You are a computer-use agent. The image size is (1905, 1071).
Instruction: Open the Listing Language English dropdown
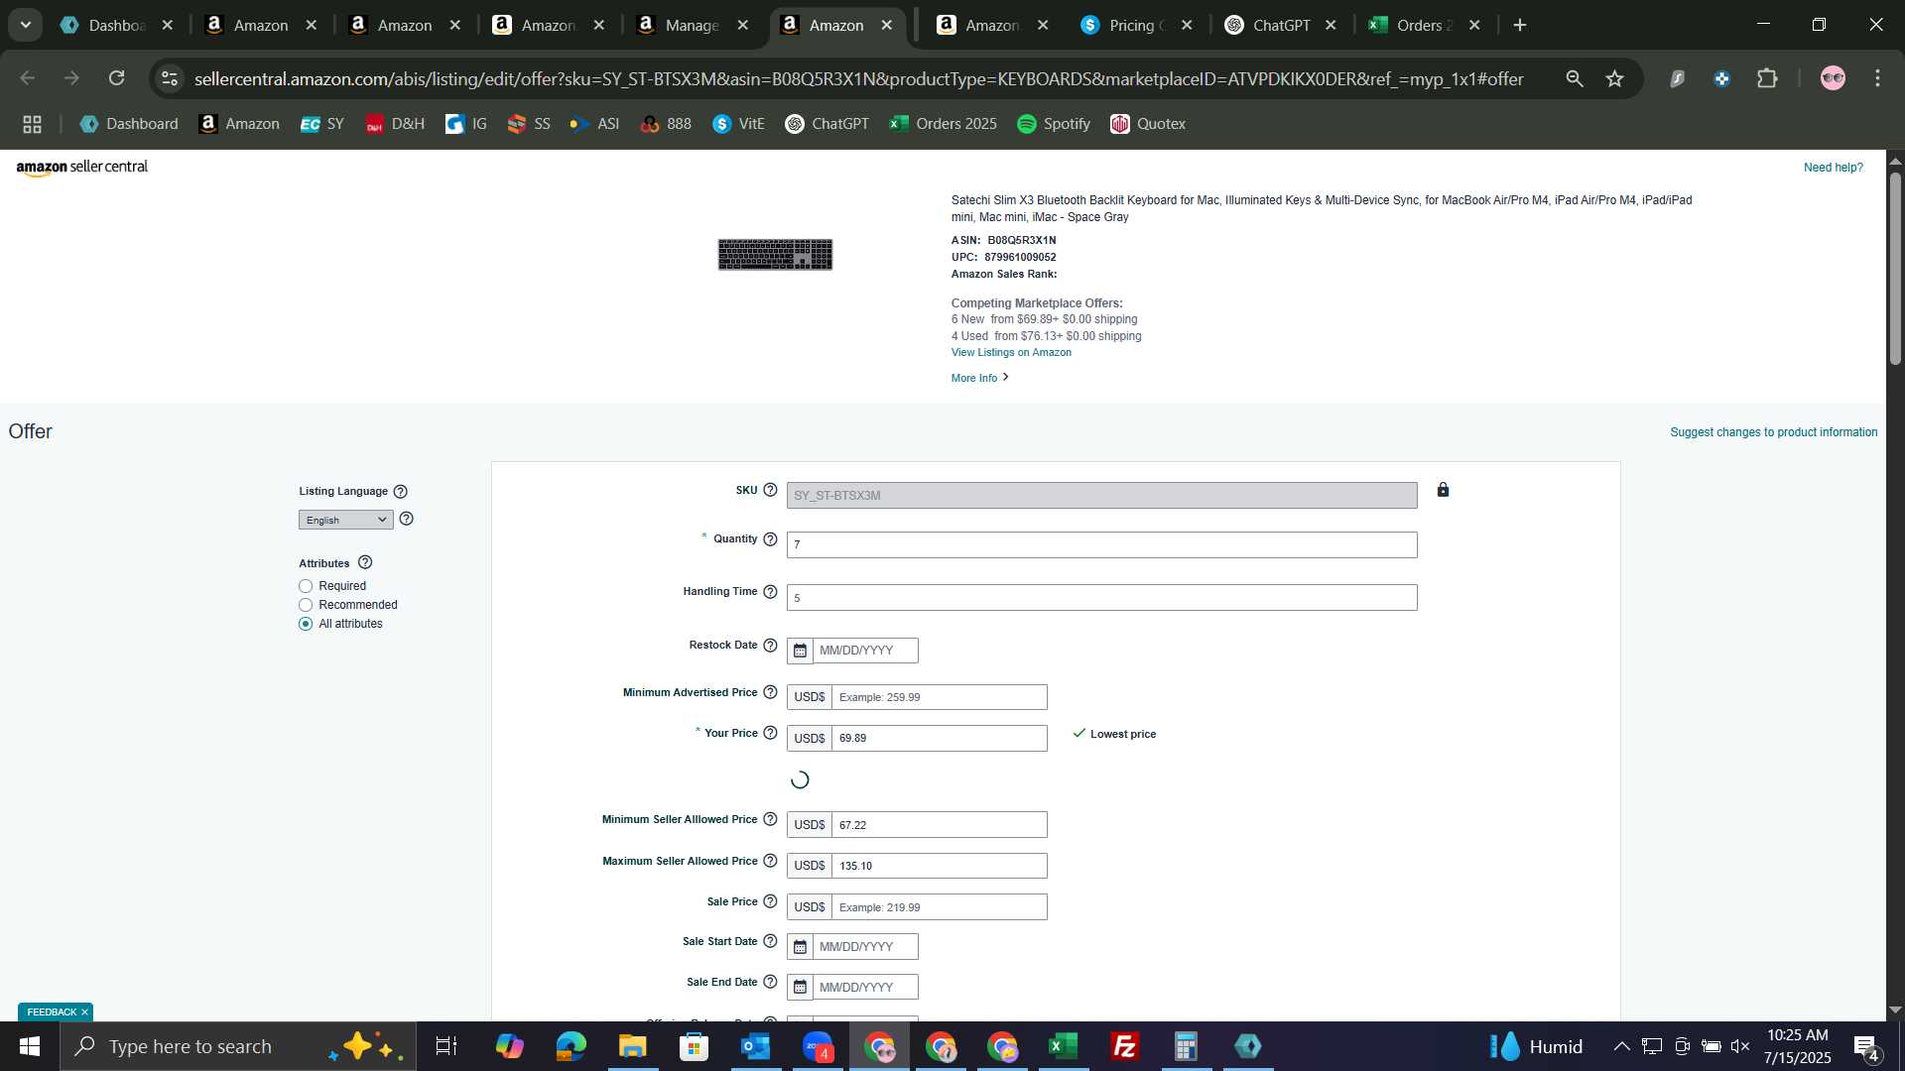point(346,521)
